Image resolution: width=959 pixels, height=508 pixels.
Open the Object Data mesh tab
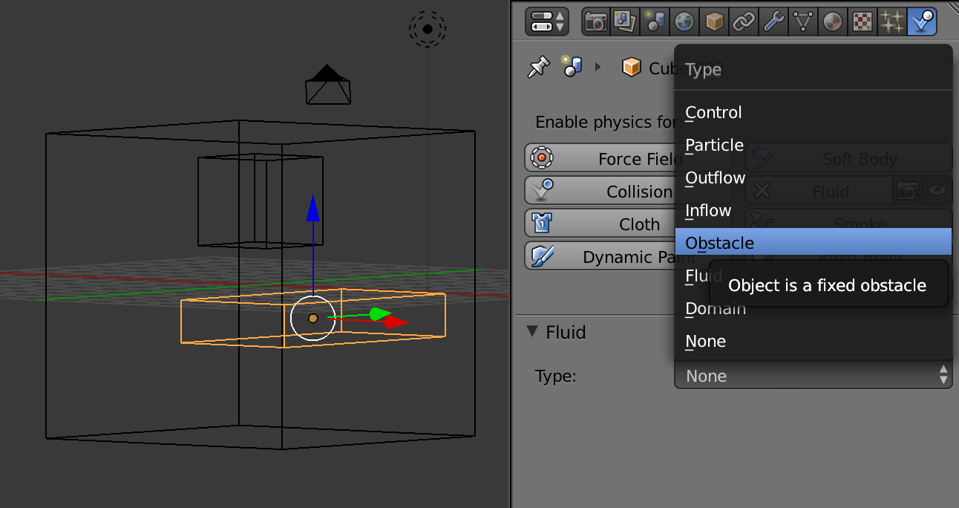(803, 22)
